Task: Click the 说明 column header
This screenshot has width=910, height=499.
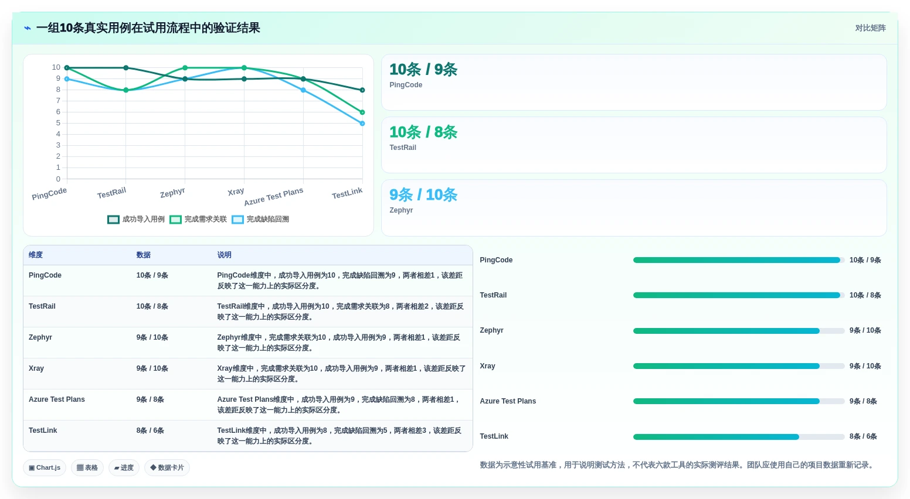Action: [225, 255]
